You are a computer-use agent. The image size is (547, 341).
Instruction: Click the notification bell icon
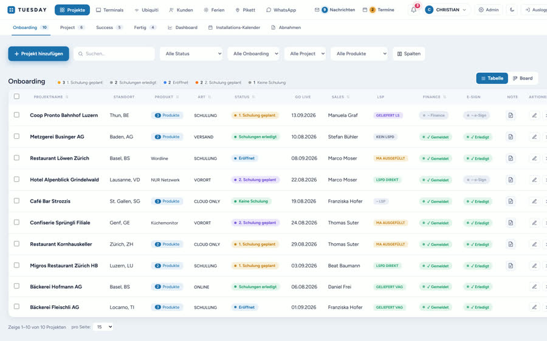click(413, 10)
